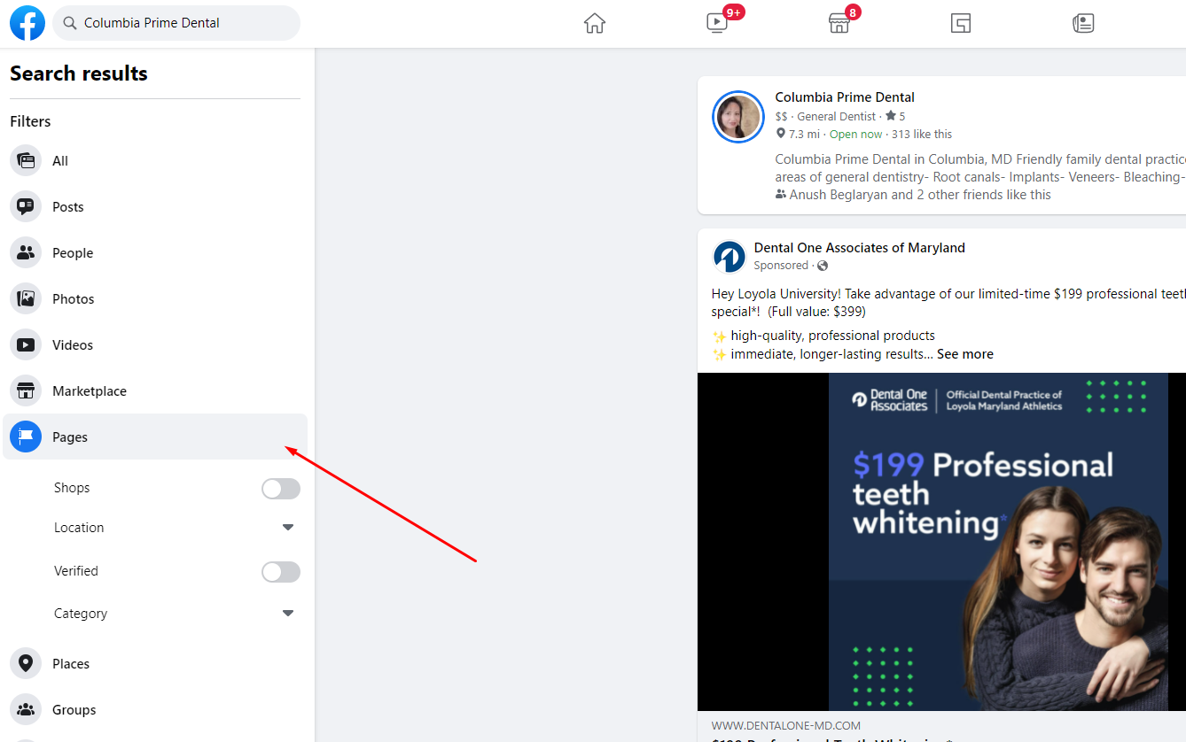
Task: Click See more on sponsored post
Action: point(964,354)
